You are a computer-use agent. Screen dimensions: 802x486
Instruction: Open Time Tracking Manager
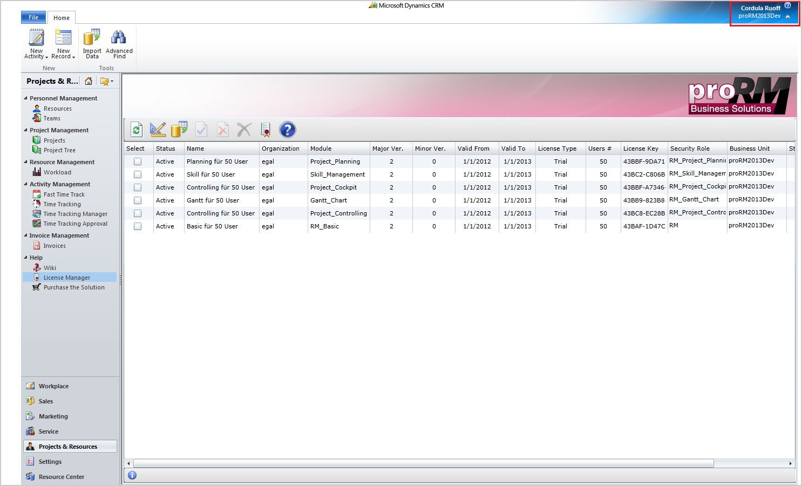(x=75, y=214)
